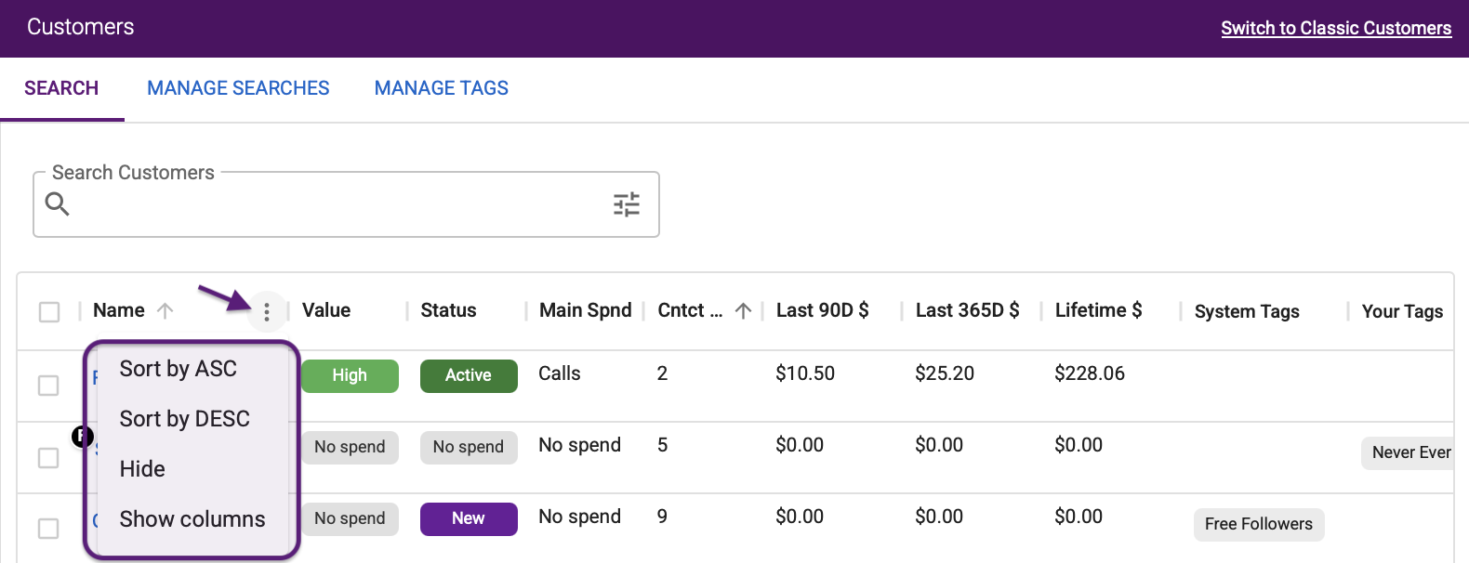Screen dimensions: 1469x563
Task: Click the Cntct column sort arrow
Action: 743,311
